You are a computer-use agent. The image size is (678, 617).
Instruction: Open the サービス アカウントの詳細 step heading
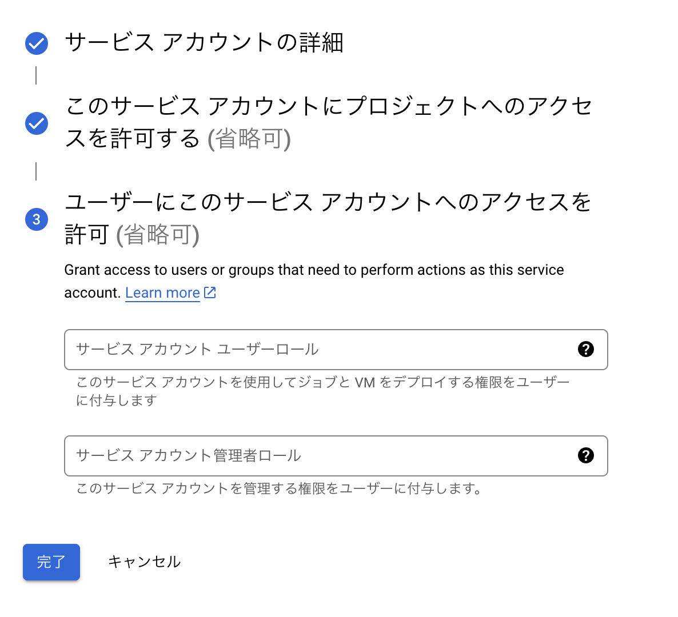pos(204,43)
